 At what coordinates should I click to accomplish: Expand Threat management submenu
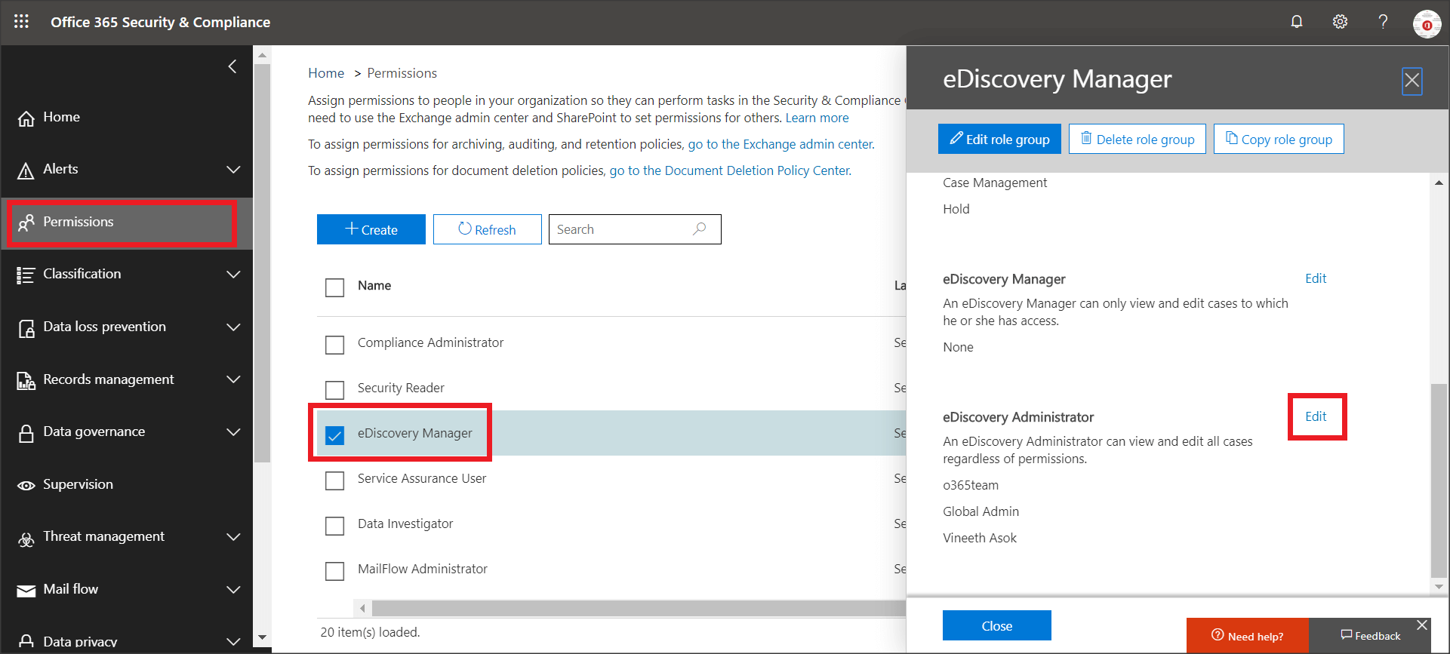(x=233, y=537)
